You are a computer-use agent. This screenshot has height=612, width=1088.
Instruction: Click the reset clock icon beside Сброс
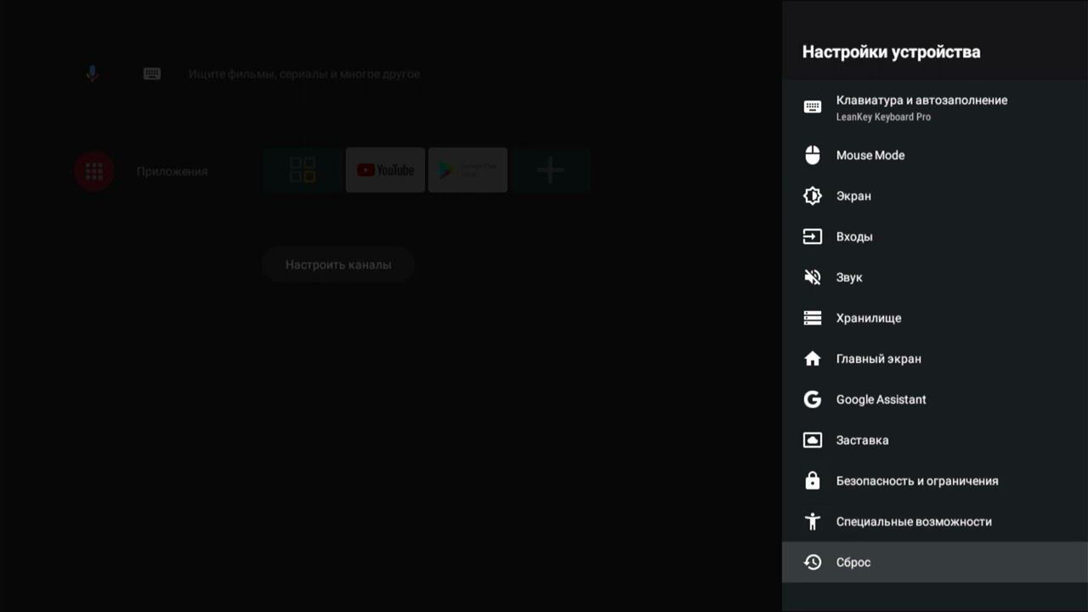click(x=813, y=562)
